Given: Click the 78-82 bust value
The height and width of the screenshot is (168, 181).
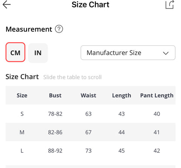Looking at the screenshot, I should pos(55,114).
